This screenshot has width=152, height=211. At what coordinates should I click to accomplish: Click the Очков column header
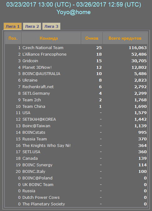(x=92, y=38)
